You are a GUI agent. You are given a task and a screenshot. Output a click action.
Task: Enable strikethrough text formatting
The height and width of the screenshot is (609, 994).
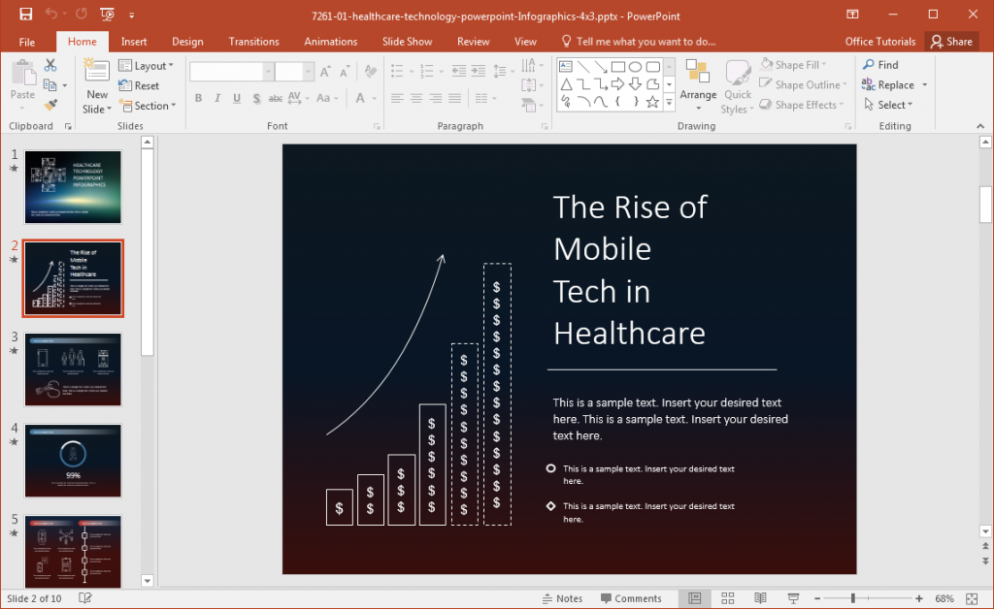[275, 98]
